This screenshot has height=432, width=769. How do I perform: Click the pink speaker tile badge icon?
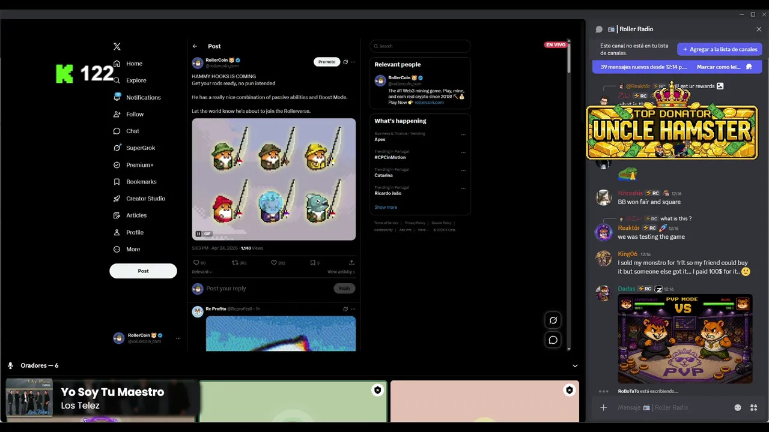coord(569,390)
